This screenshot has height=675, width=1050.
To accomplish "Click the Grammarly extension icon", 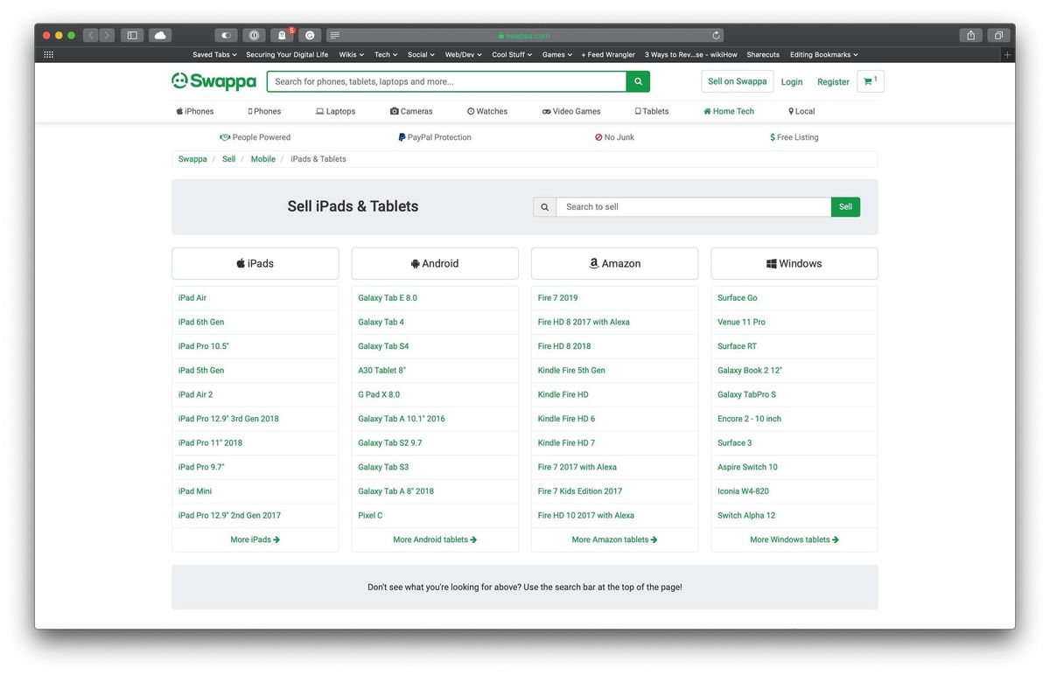I will [x=310, y=35].
